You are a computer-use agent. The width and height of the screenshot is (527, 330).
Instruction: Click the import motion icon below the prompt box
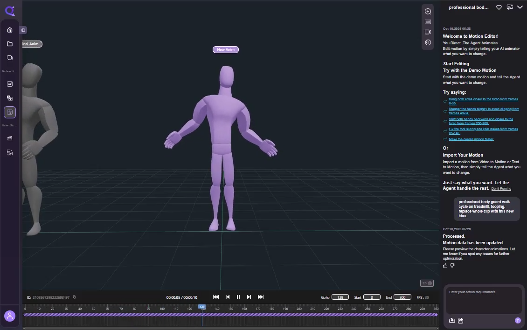452,321
